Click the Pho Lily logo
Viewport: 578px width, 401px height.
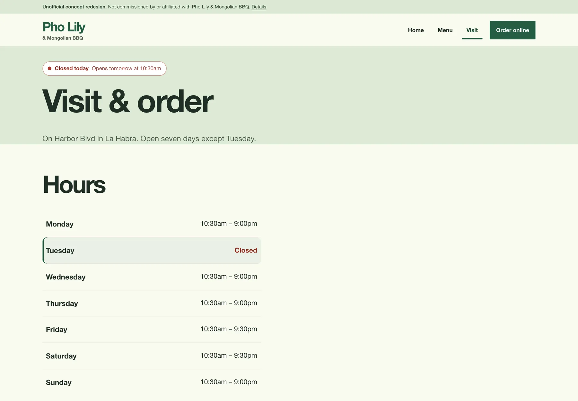tap(64, 27)
